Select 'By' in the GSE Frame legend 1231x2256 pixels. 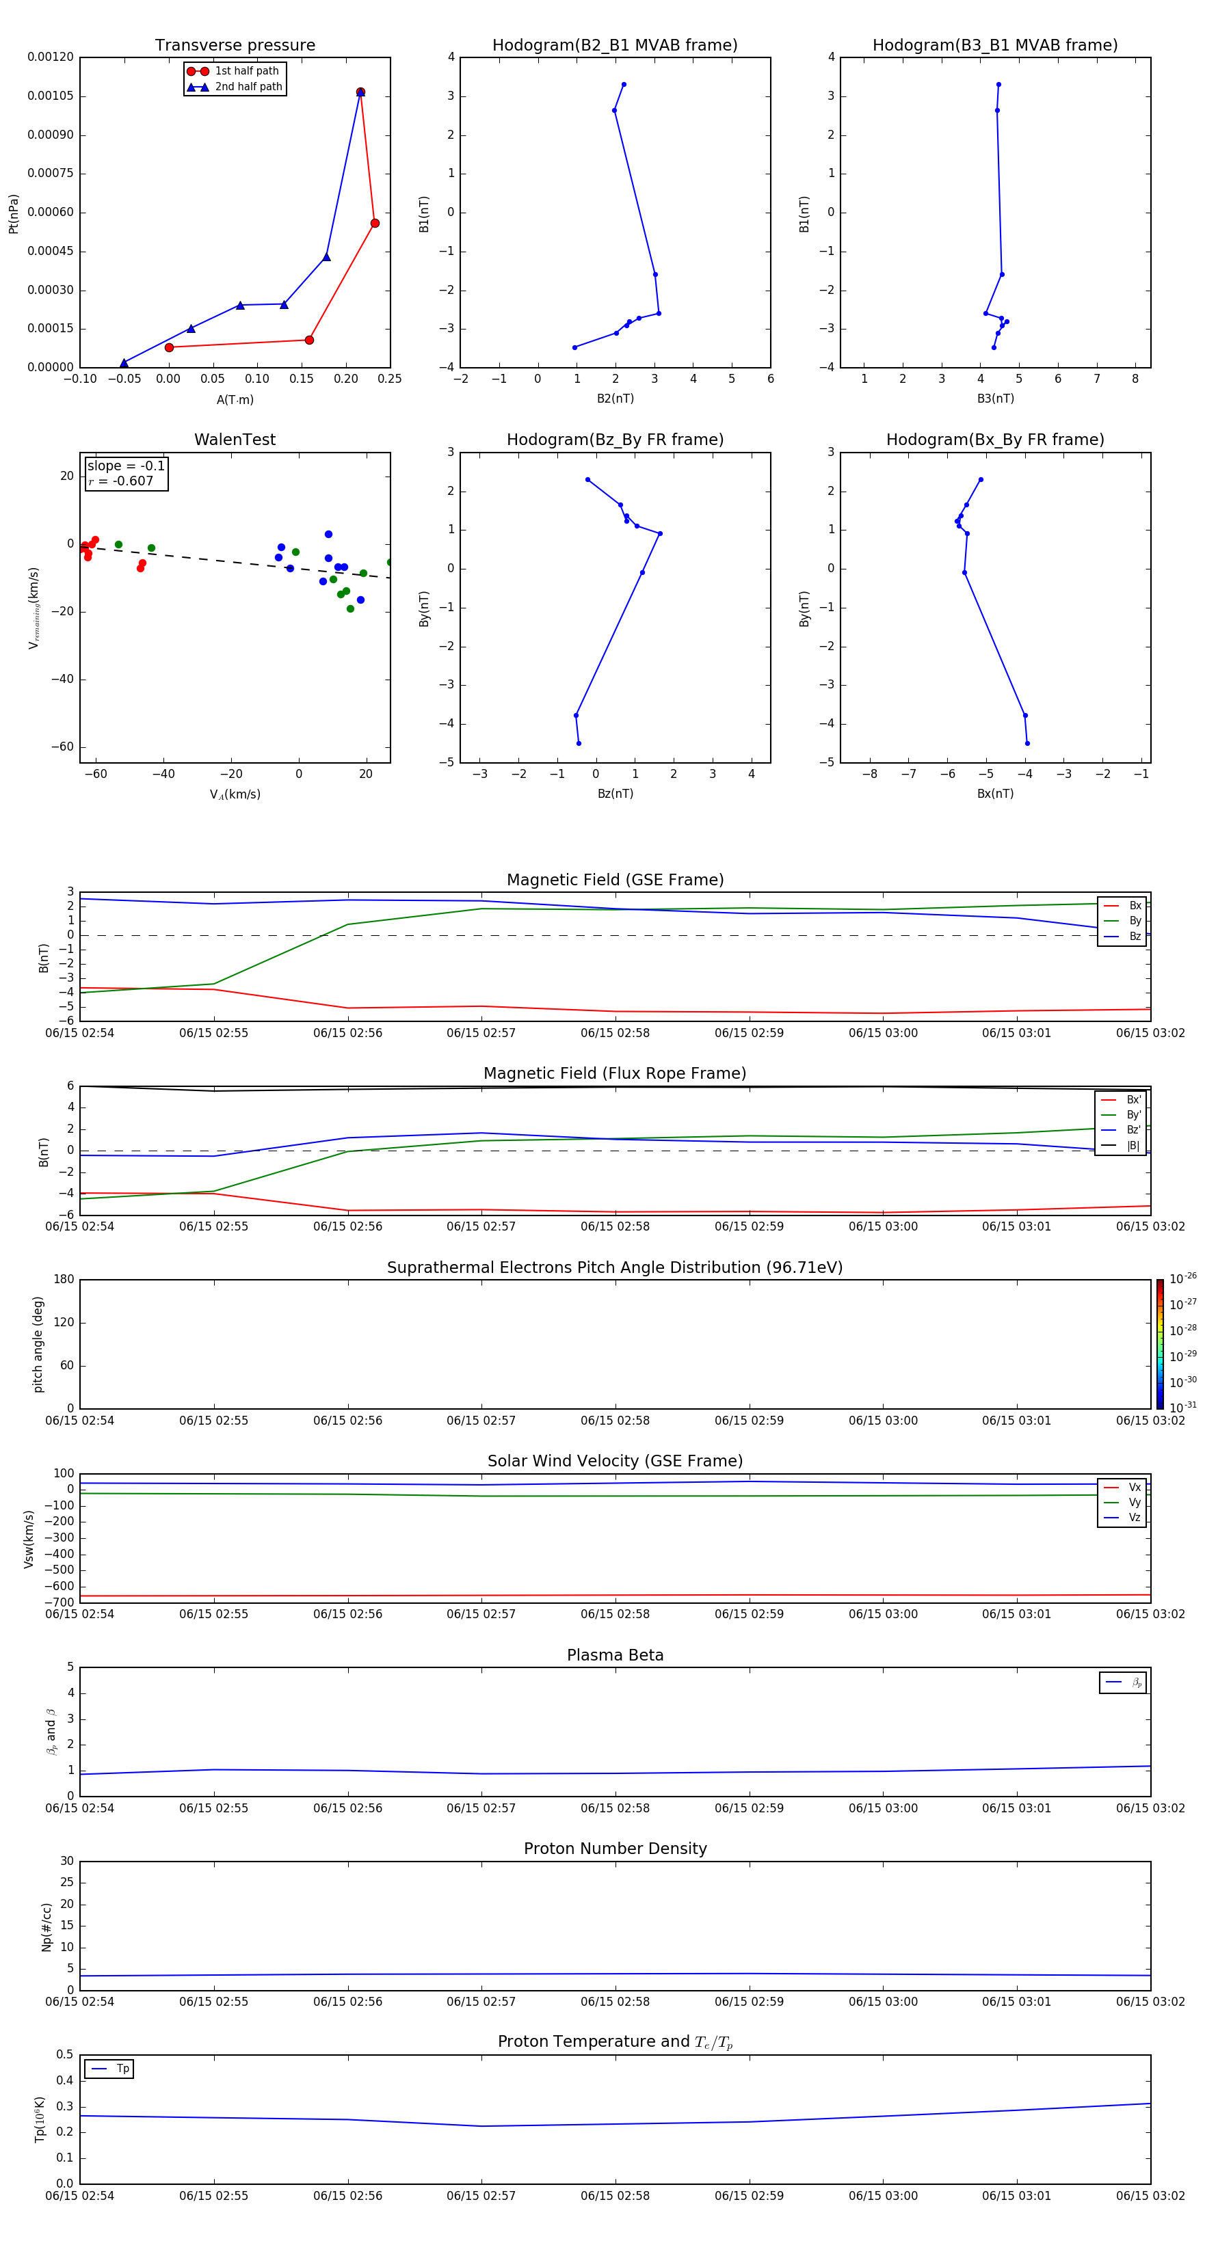(1122, 920)
